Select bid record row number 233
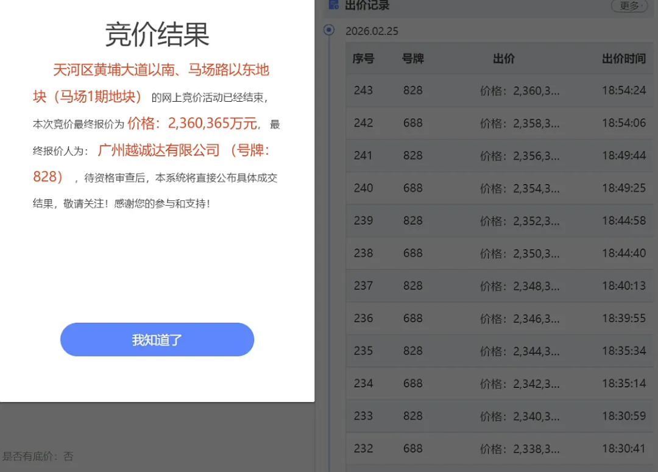Image resolution: width=658 pixels, height=472 pixels. [500, 416]
